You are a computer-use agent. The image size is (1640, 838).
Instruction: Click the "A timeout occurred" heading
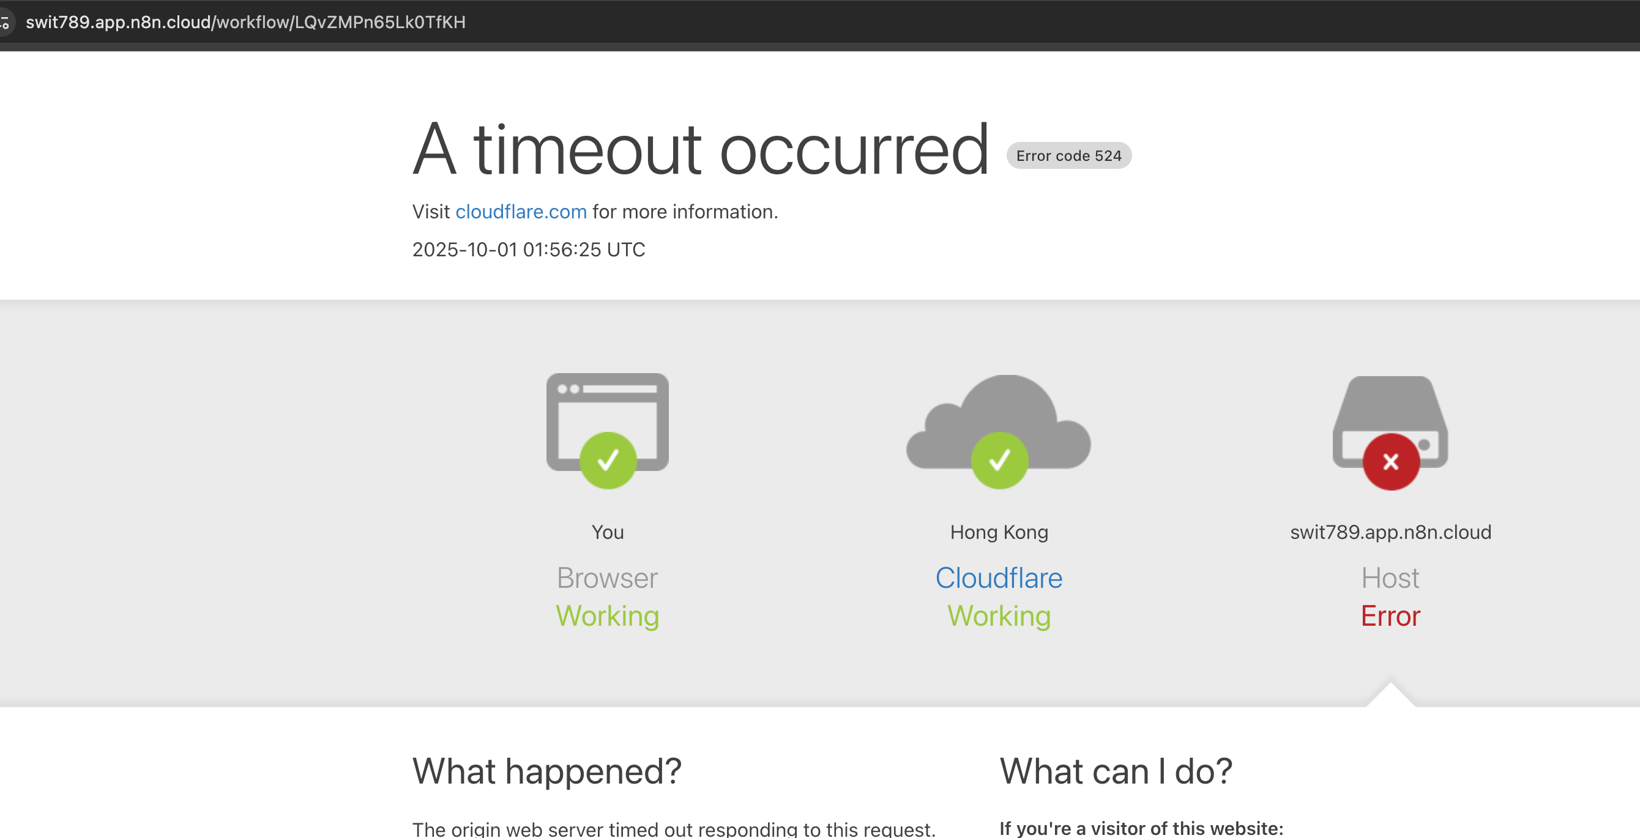[700, 150]
